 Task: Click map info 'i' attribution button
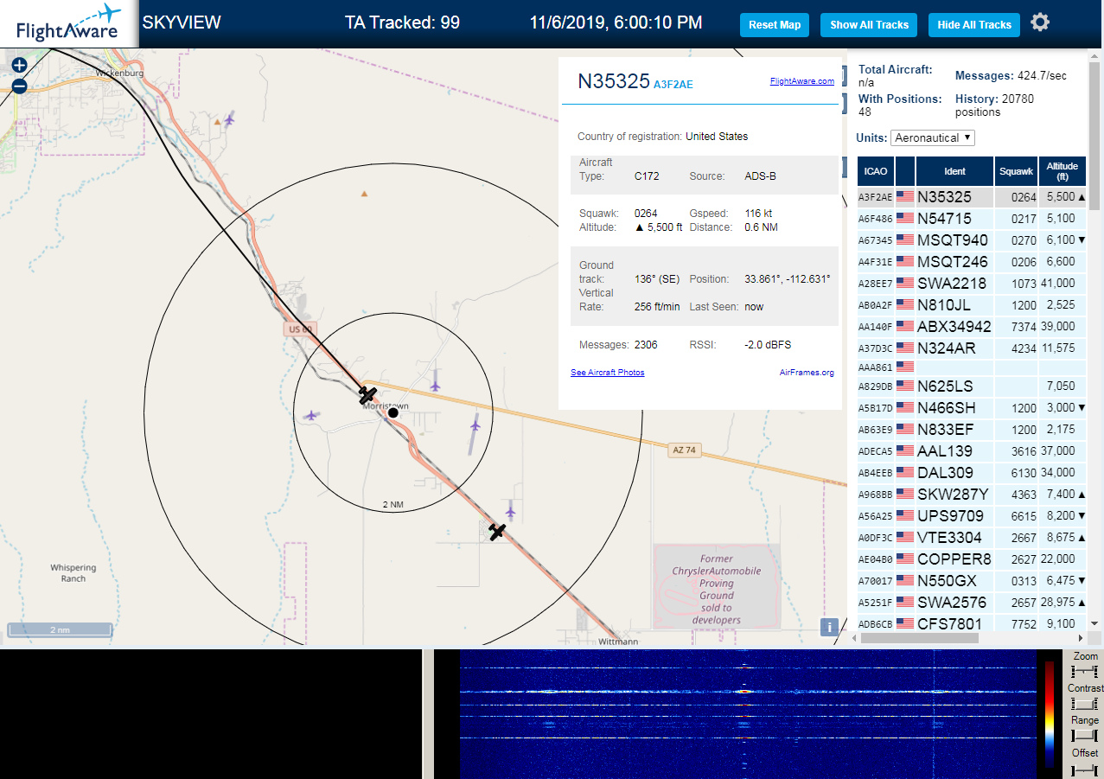point(829,628)
